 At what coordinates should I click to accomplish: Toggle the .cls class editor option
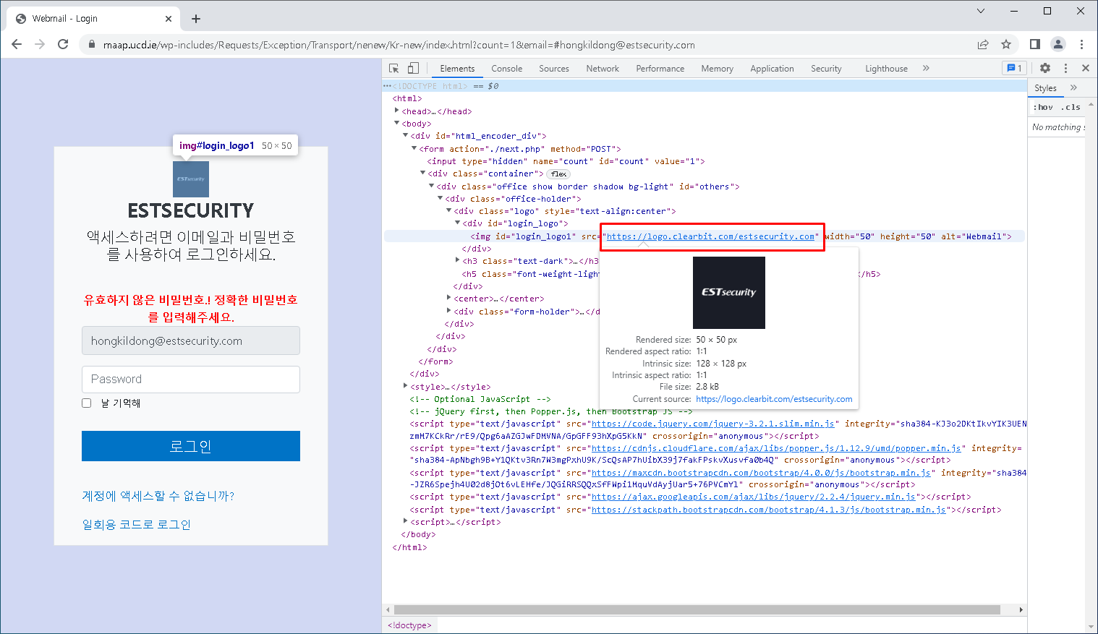click(1071, 107)
